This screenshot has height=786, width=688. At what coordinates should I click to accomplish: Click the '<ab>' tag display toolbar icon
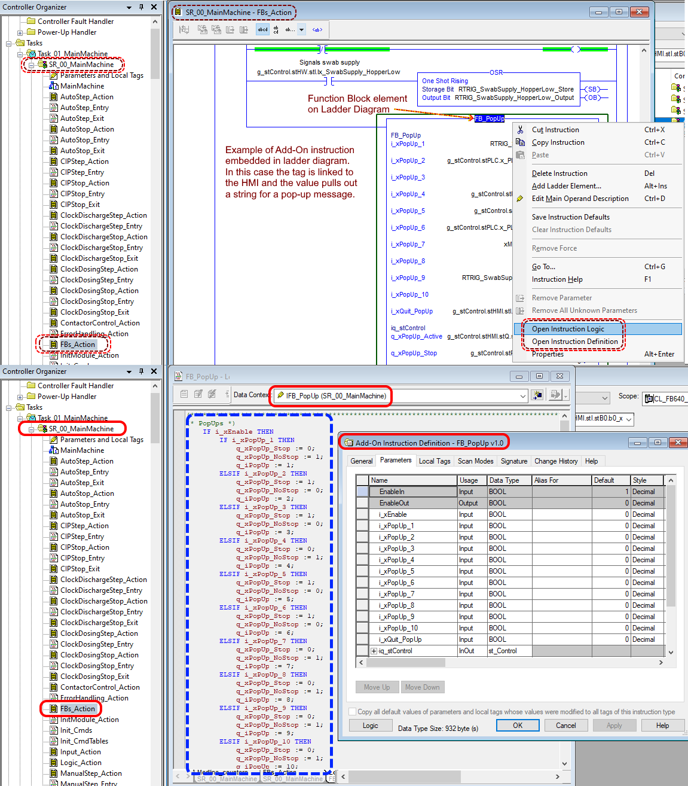[317, 29]
